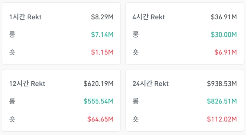
Task: Click the $36.91M total amount
Action: click(x=224, y=17)
